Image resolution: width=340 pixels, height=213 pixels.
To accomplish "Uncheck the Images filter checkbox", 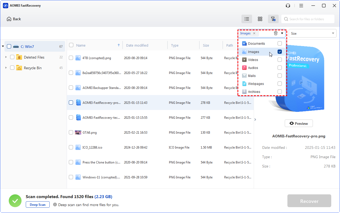I will (x=280, y=52).
